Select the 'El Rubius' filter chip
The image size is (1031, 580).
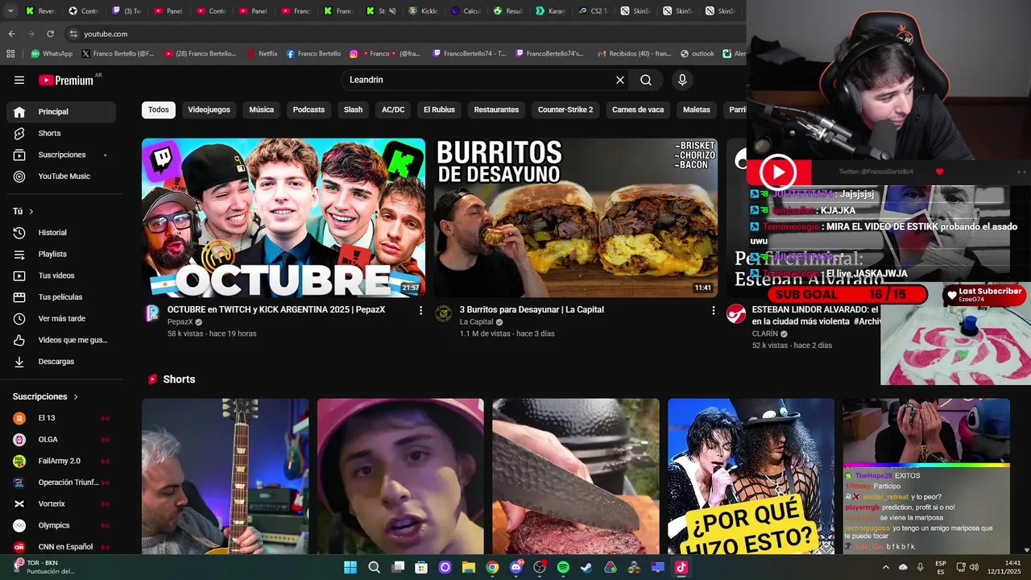click(439, 110)
